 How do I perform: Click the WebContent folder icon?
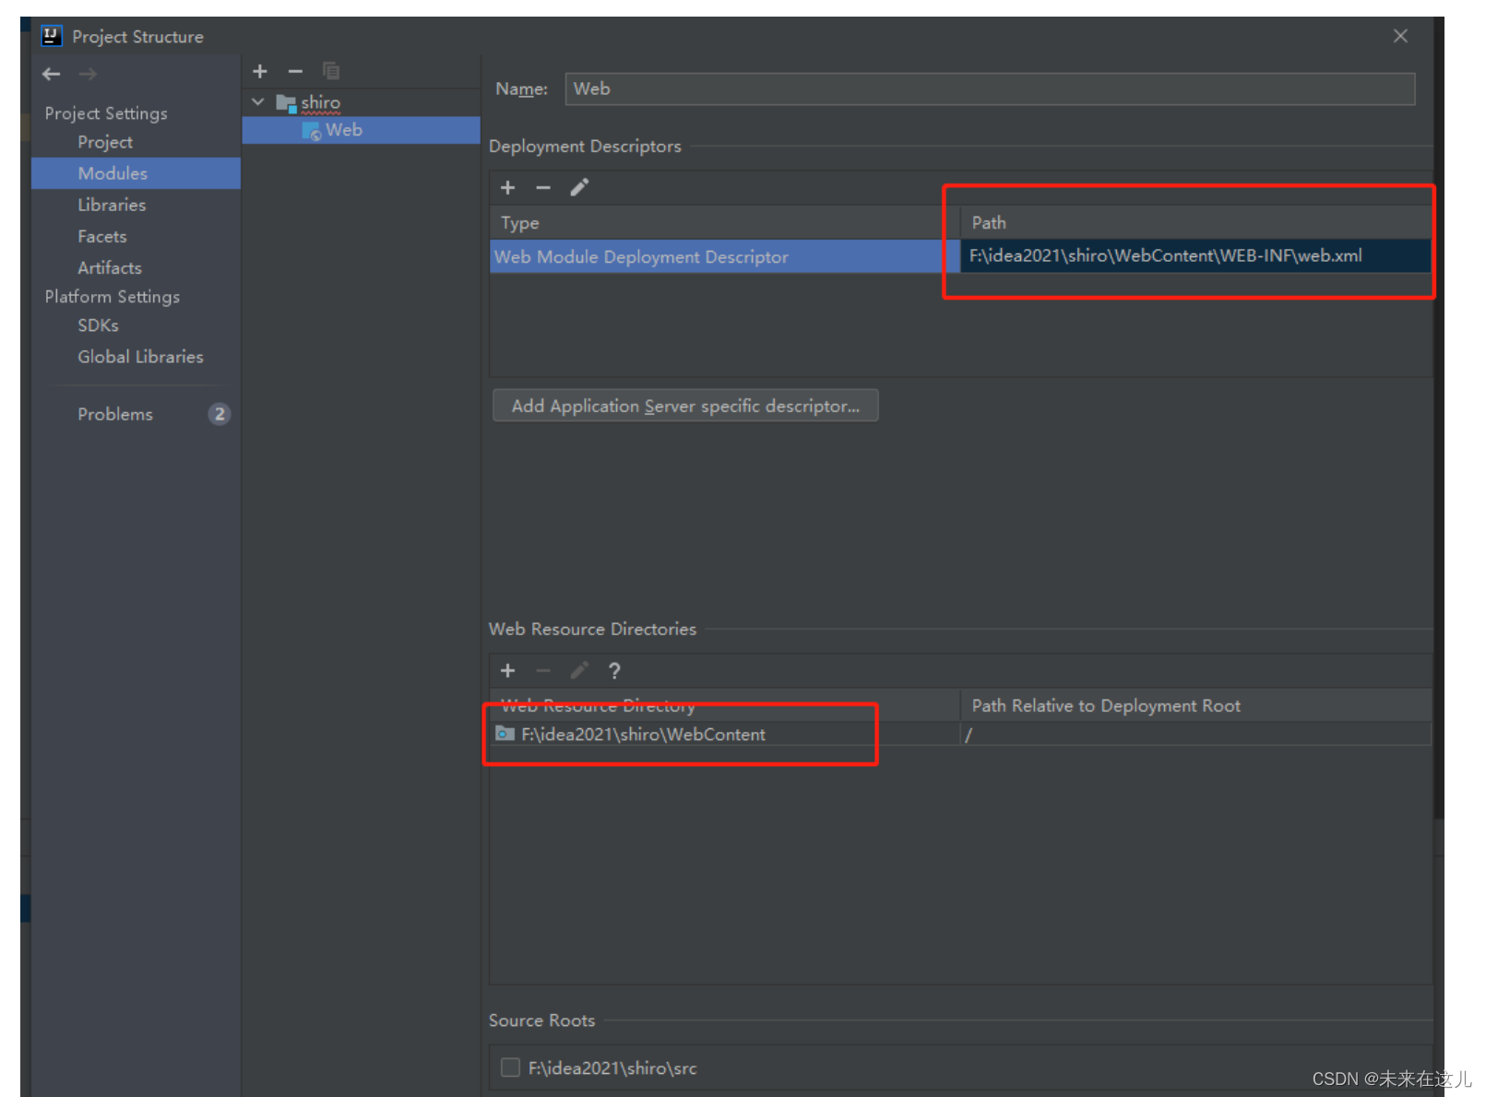coord(505,734)
